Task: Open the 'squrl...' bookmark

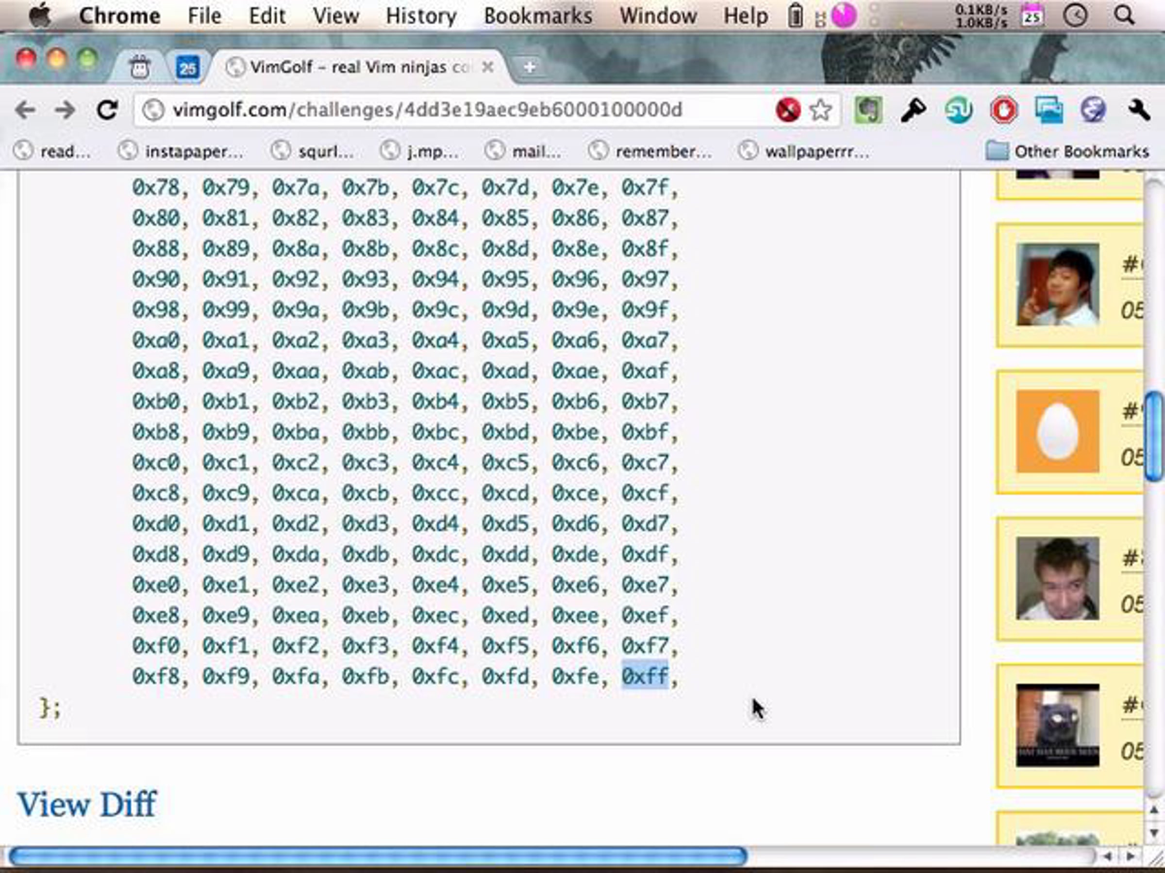Action: coord(312,151)
